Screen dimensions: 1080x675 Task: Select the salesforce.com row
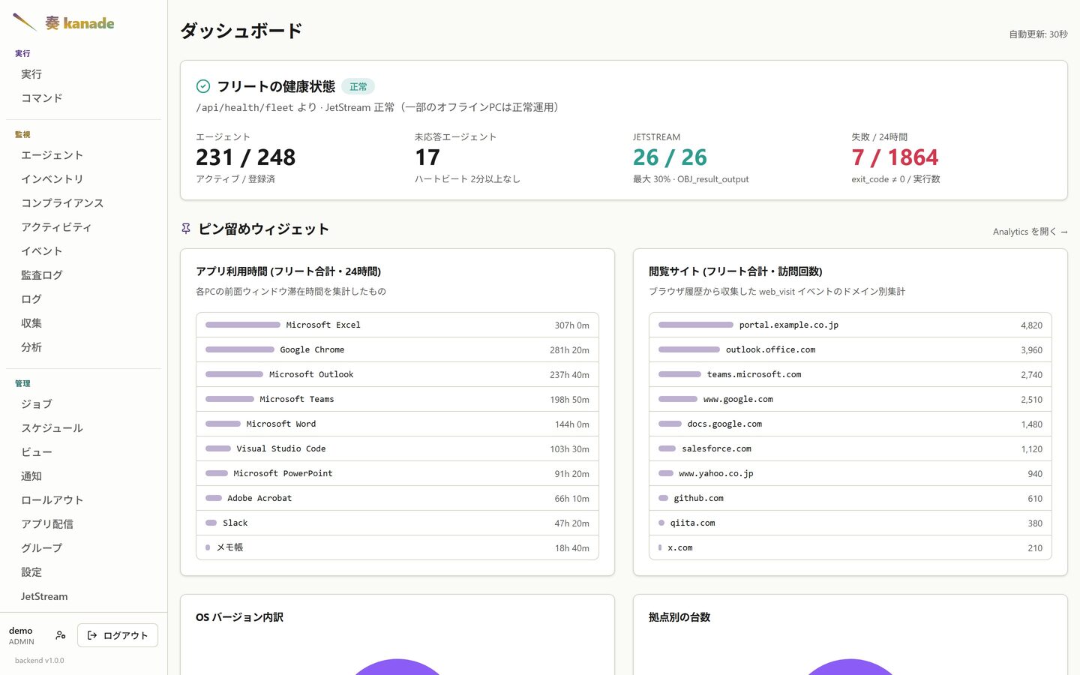pyautogui.click(x=850, y=448)
